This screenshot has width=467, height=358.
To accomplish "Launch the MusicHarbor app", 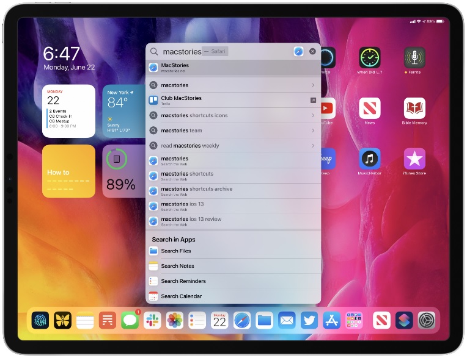I will point(370,159).
